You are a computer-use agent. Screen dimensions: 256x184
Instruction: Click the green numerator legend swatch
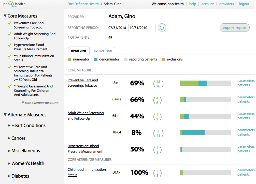coord(69,59)
